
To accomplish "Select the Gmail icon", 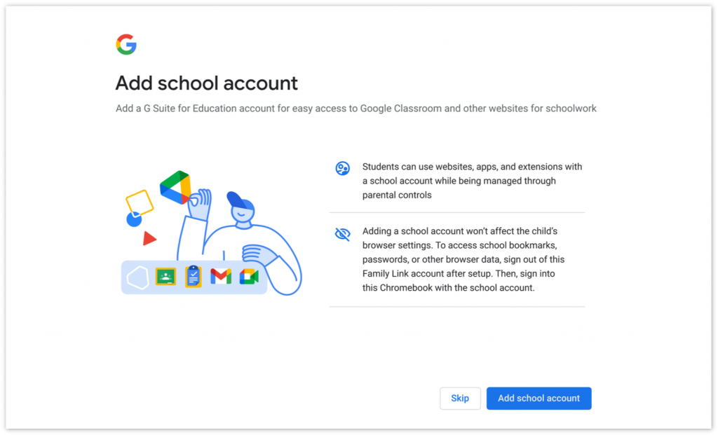I will tap(221, 277).
